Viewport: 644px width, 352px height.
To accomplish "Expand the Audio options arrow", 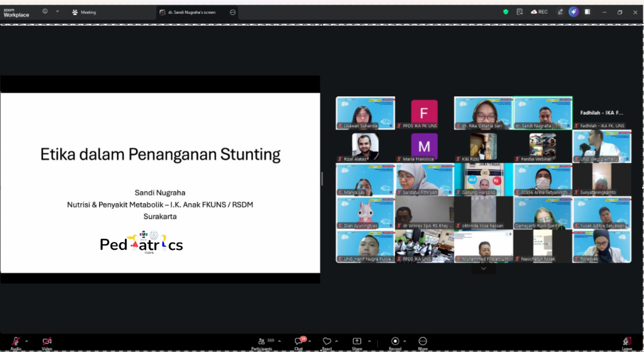I will tap(26, 341).
